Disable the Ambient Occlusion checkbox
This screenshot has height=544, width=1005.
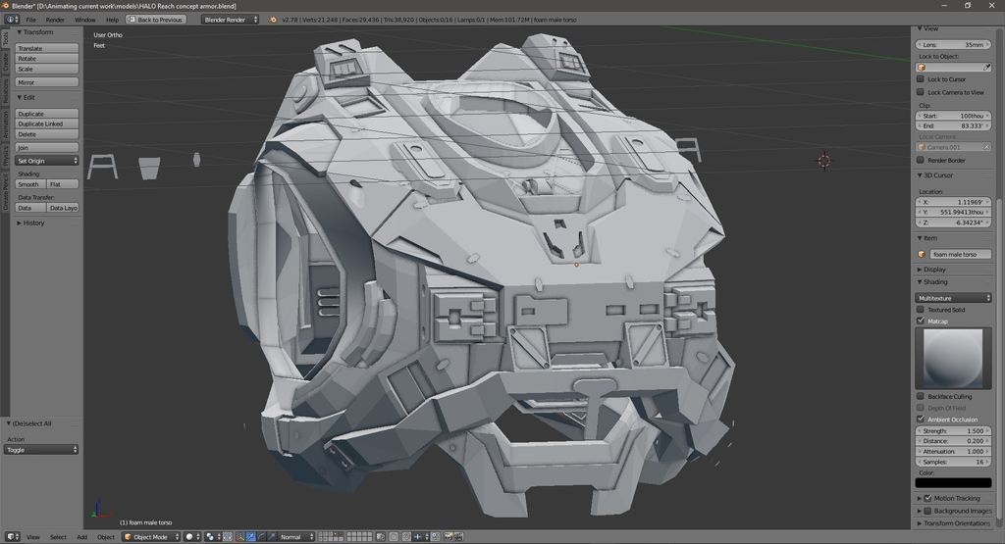[x=921, y=420]
